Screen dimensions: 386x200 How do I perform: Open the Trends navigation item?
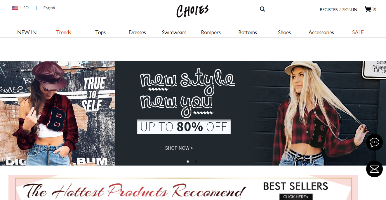coord(64,32)
